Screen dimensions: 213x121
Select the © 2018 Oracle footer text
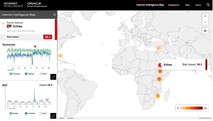[205, 118]
